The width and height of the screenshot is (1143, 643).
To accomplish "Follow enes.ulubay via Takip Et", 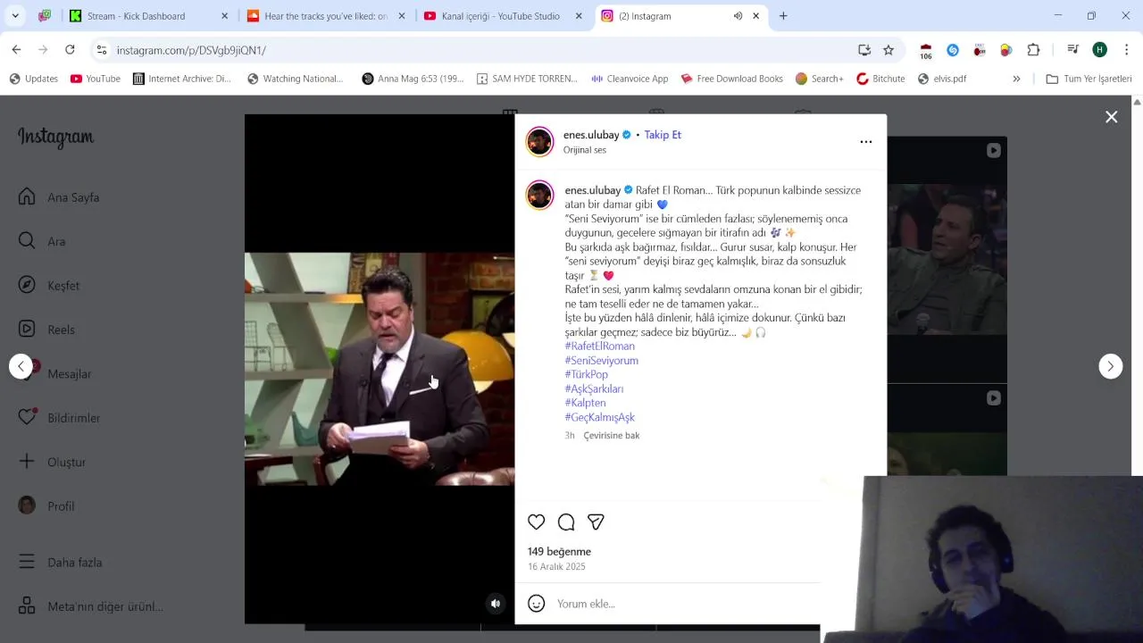I will coord(663,135).
